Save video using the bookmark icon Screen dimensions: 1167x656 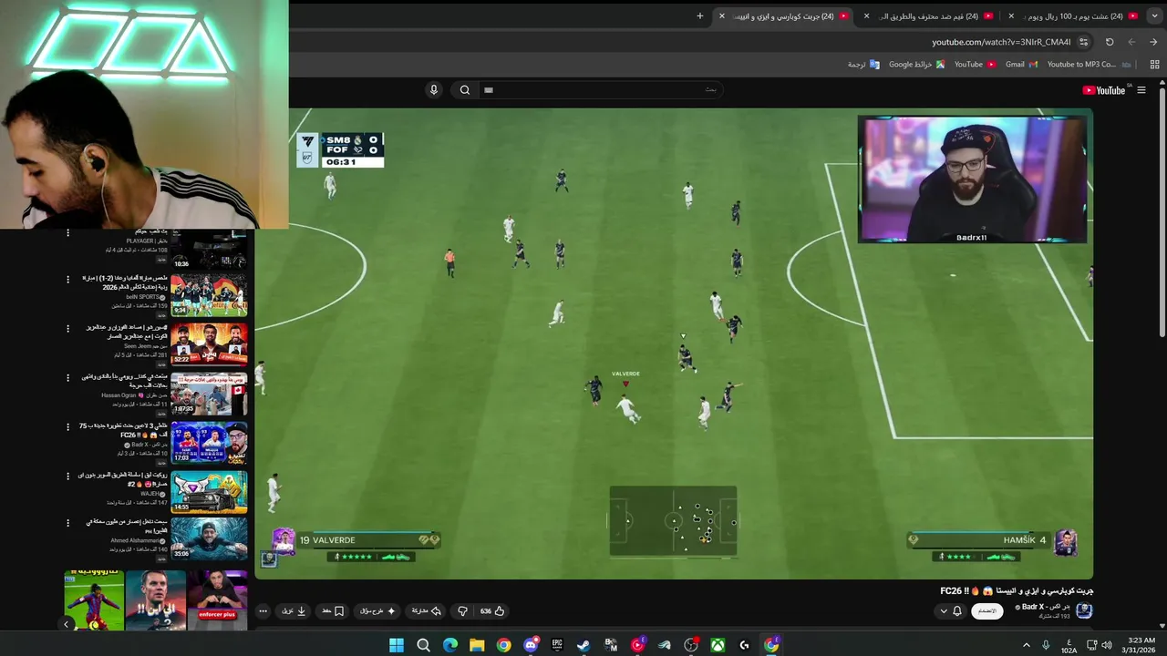(334, 611)
